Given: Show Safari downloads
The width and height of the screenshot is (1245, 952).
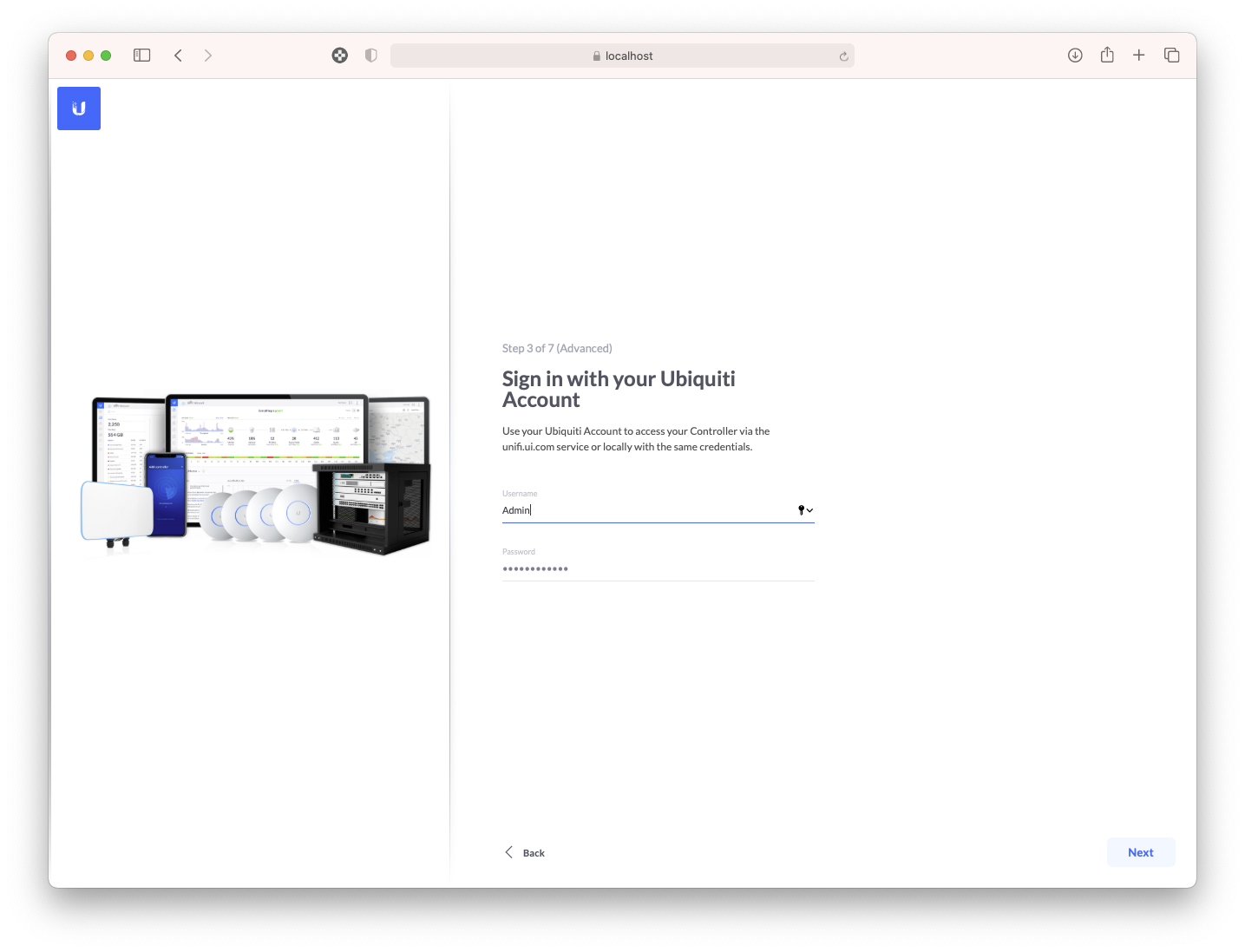Looking at the screenshot, I should click(1075, 56).
